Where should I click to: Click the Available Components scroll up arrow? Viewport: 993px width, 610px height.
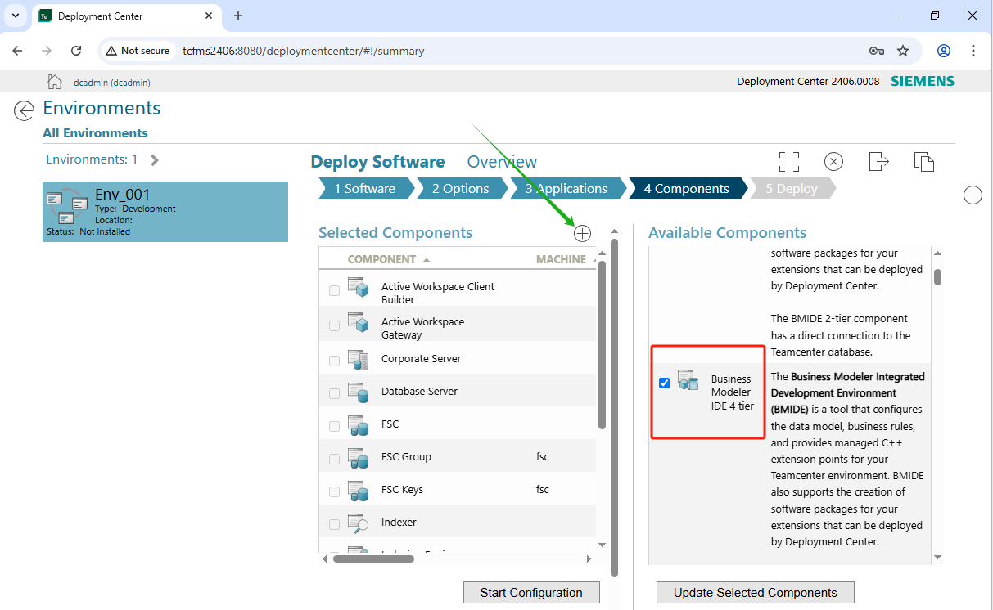coord(938,254)
